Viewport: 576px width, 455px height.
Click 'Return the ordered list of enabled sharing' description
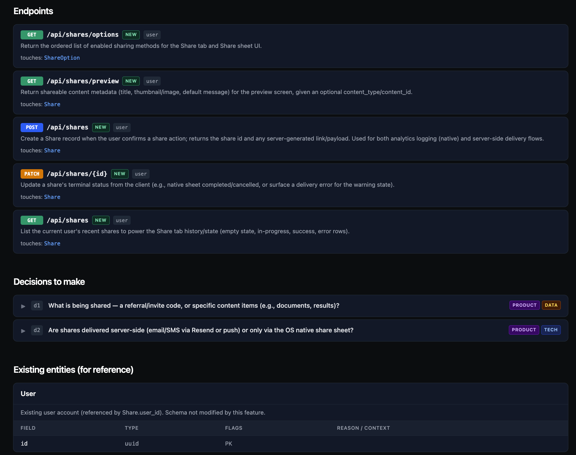click(141, 46)
